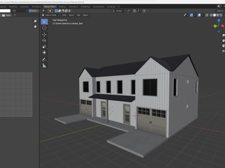The image size is (225, 168).
Task: Switch to rendered viewport shading
Action: tap(221, 15)
